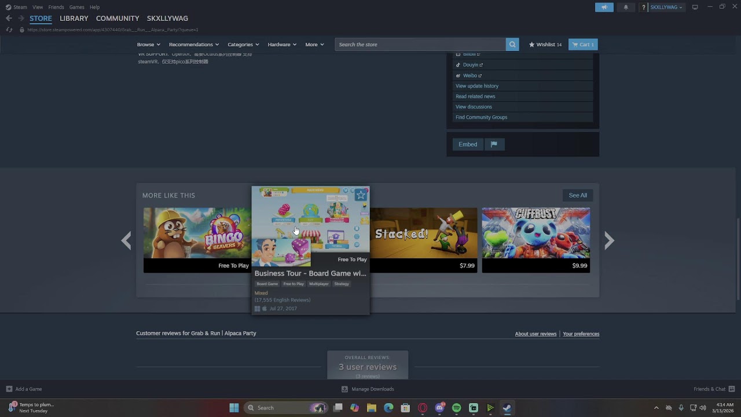Go back with the browser back arrow
The image size is (741, 417).
click(x=9, y=19)
